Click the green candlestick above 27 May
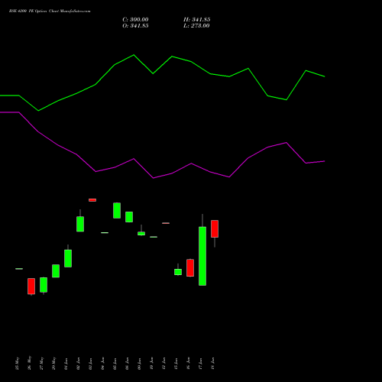This screenshot has height=382, width=382. tap(44, 285)
